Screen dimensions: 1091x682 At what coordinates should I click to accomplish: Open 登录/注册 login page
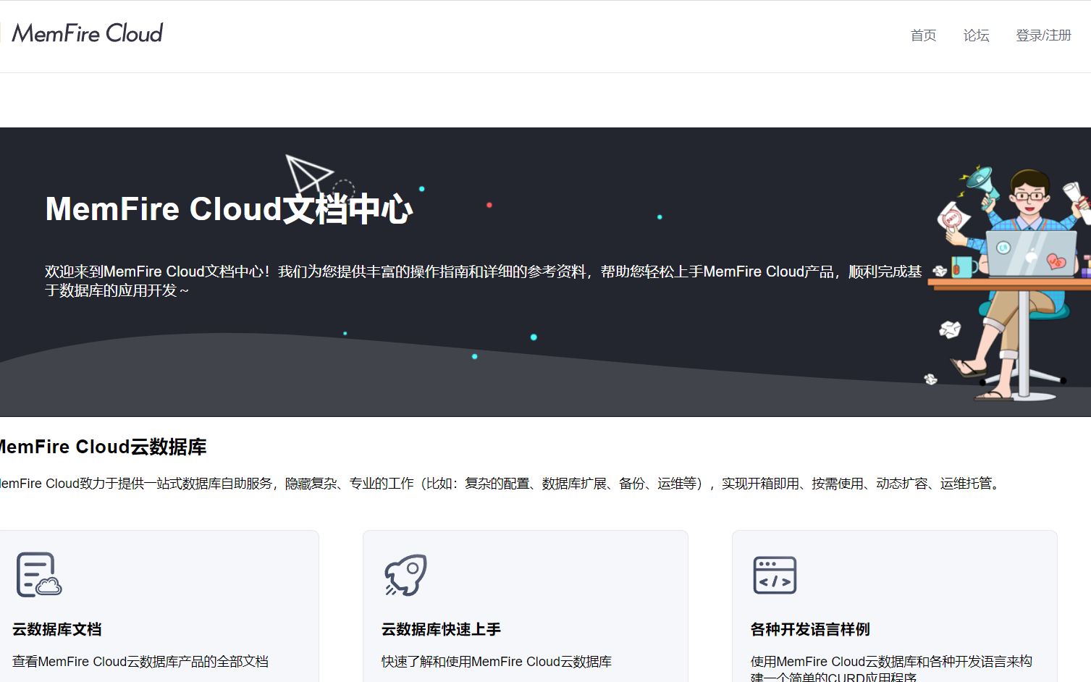click(1043, 35)
